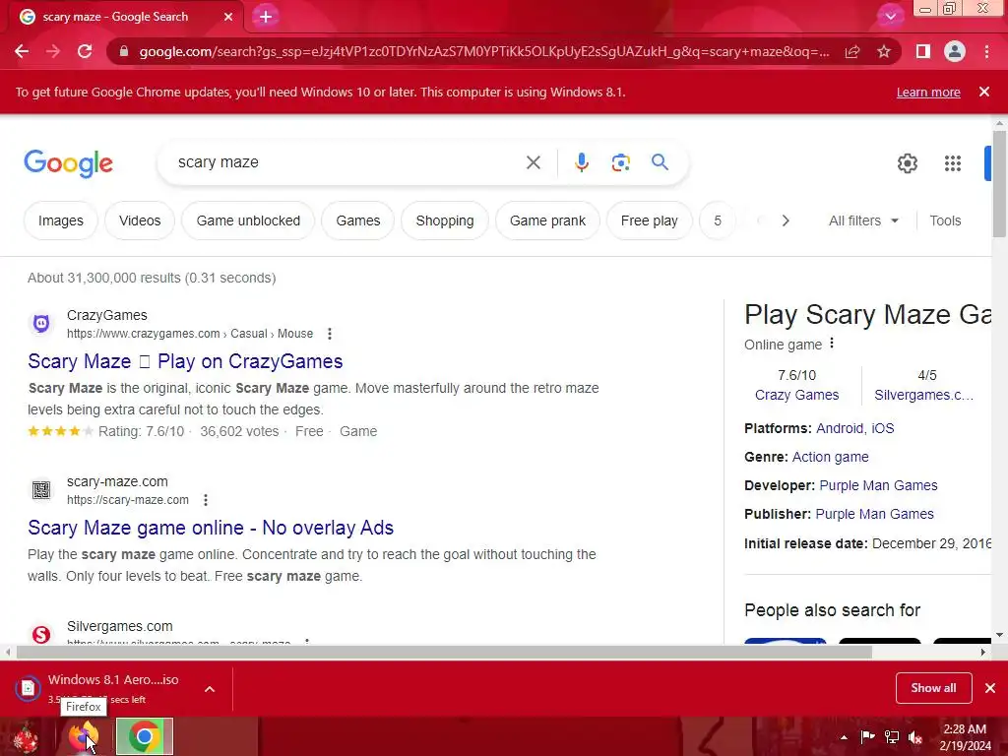Dismiss the Windows update notice bar
Screen dimensions: 1008x756
pos(984,92)
